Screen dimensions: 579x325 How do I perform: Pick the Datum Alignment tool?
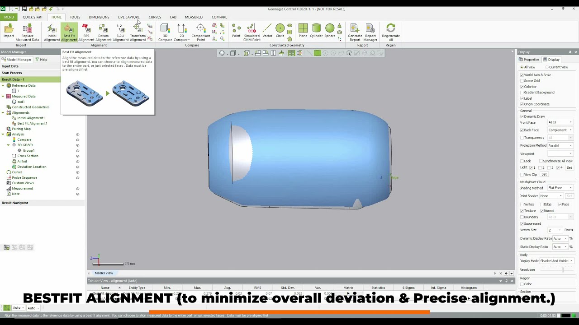(x=103, y=32)
